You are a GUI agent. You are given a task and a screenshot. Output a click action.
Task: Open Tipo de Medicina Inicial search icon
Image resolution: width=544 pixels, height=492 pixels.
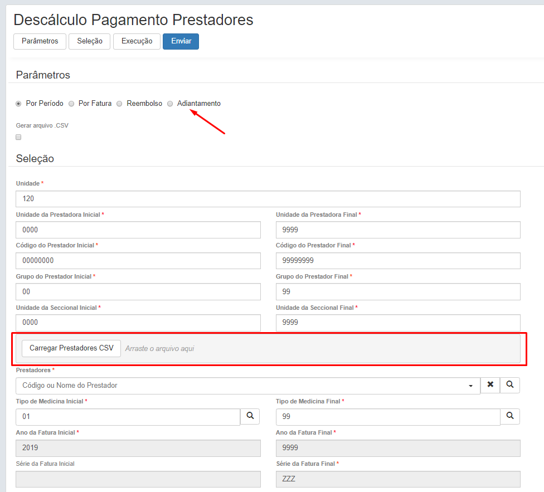tap(250, 416)
